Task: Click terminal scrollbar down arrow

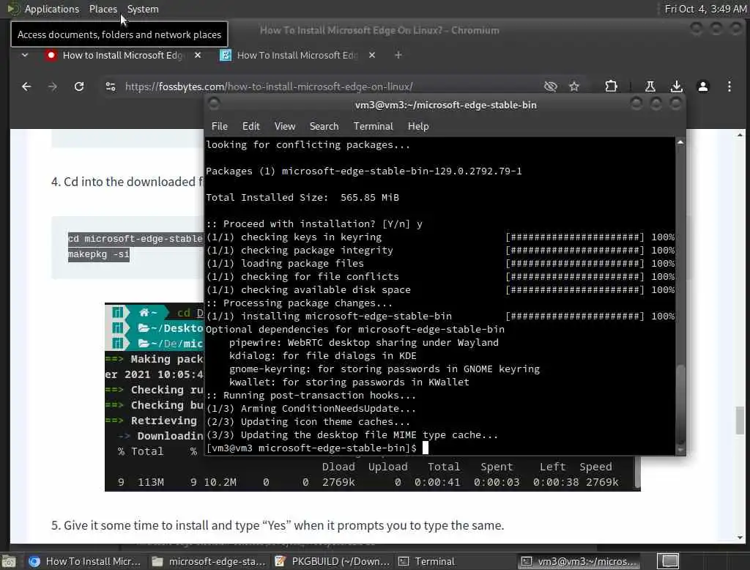Action: [680, 451]
